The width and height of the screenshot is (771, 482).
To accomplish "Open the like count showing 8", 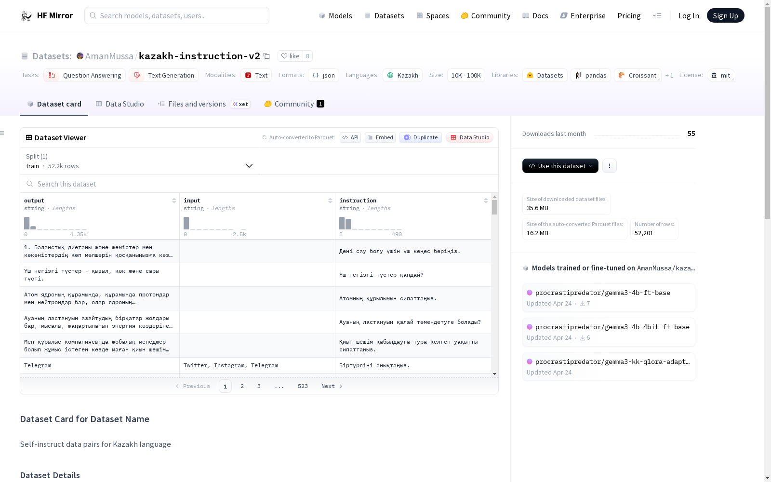I will pyautogui.click(x=307, y=56).
